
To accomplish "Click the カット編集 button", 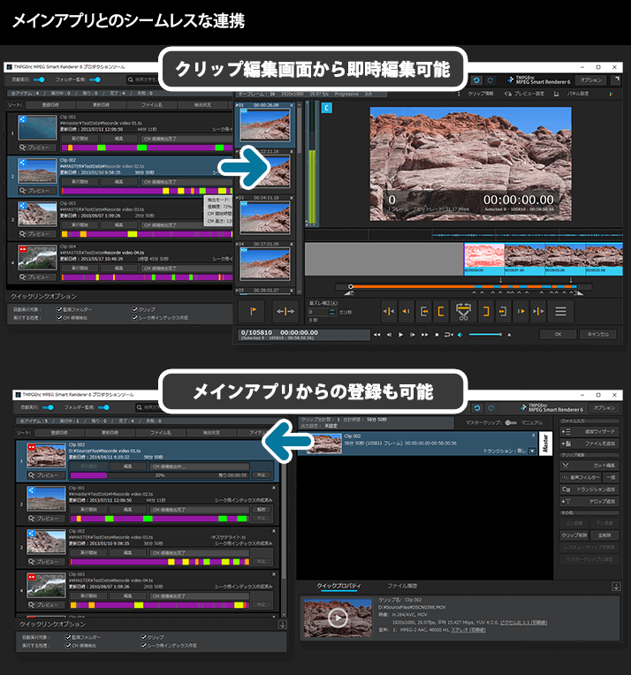I will click(x=589, y=466).
